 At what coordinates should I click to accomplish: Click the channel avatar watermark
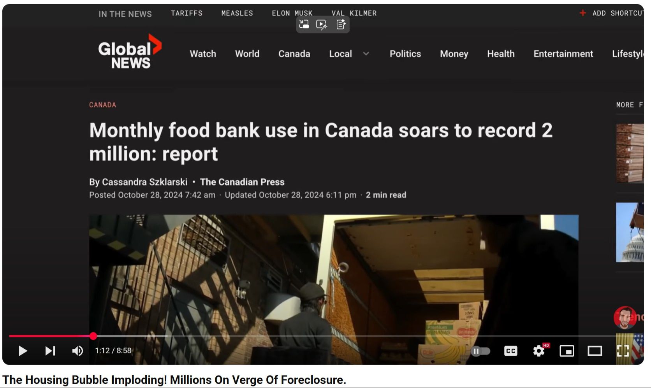tap(625, 318)
